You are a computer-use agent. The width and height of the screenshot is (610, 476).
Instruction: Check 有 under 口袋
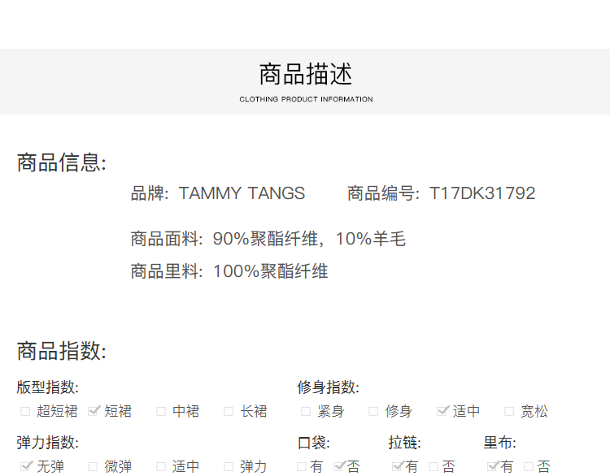pos(302,466)
